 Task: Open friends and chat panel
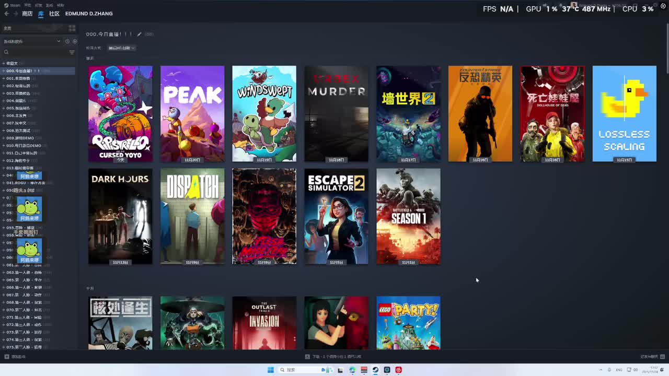(653, 357)
